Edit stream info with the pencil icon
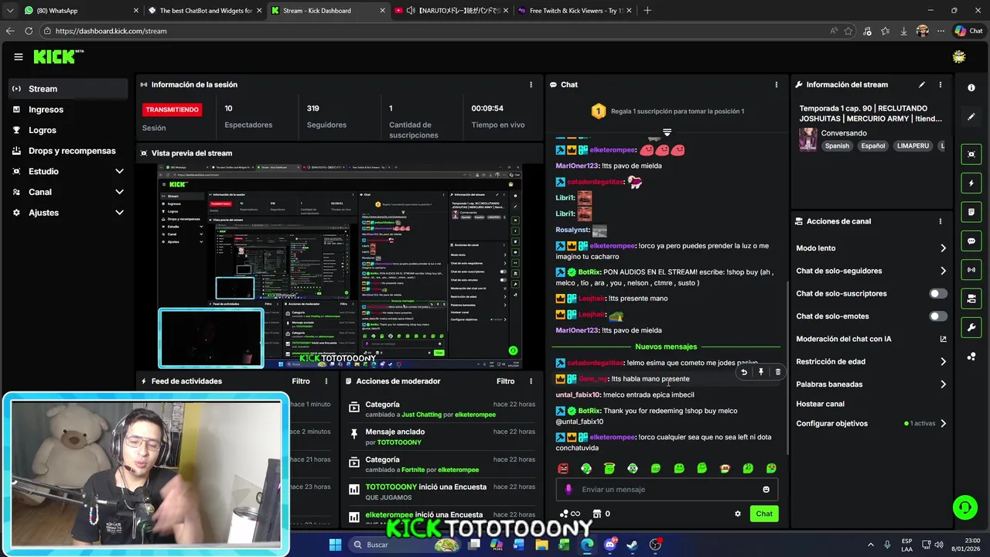Image resolution: width=990 pixels, height=557 pixels. tap(922, 84)
